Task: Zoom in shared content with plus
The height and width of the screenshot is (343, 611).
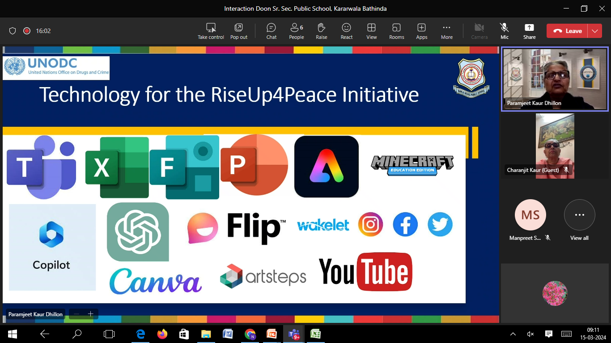Action: pyautogui.click(x=90, y=314)
